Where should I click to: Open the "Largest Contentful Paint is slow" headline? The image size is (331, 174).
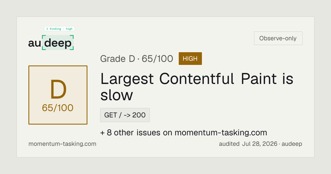(197, 86)
